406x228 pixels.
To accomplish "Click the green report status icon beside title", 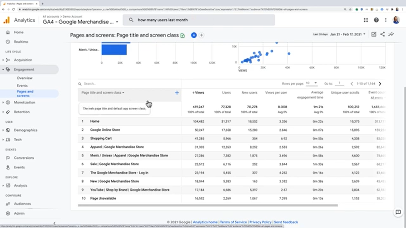I will (x=182, y=35).
